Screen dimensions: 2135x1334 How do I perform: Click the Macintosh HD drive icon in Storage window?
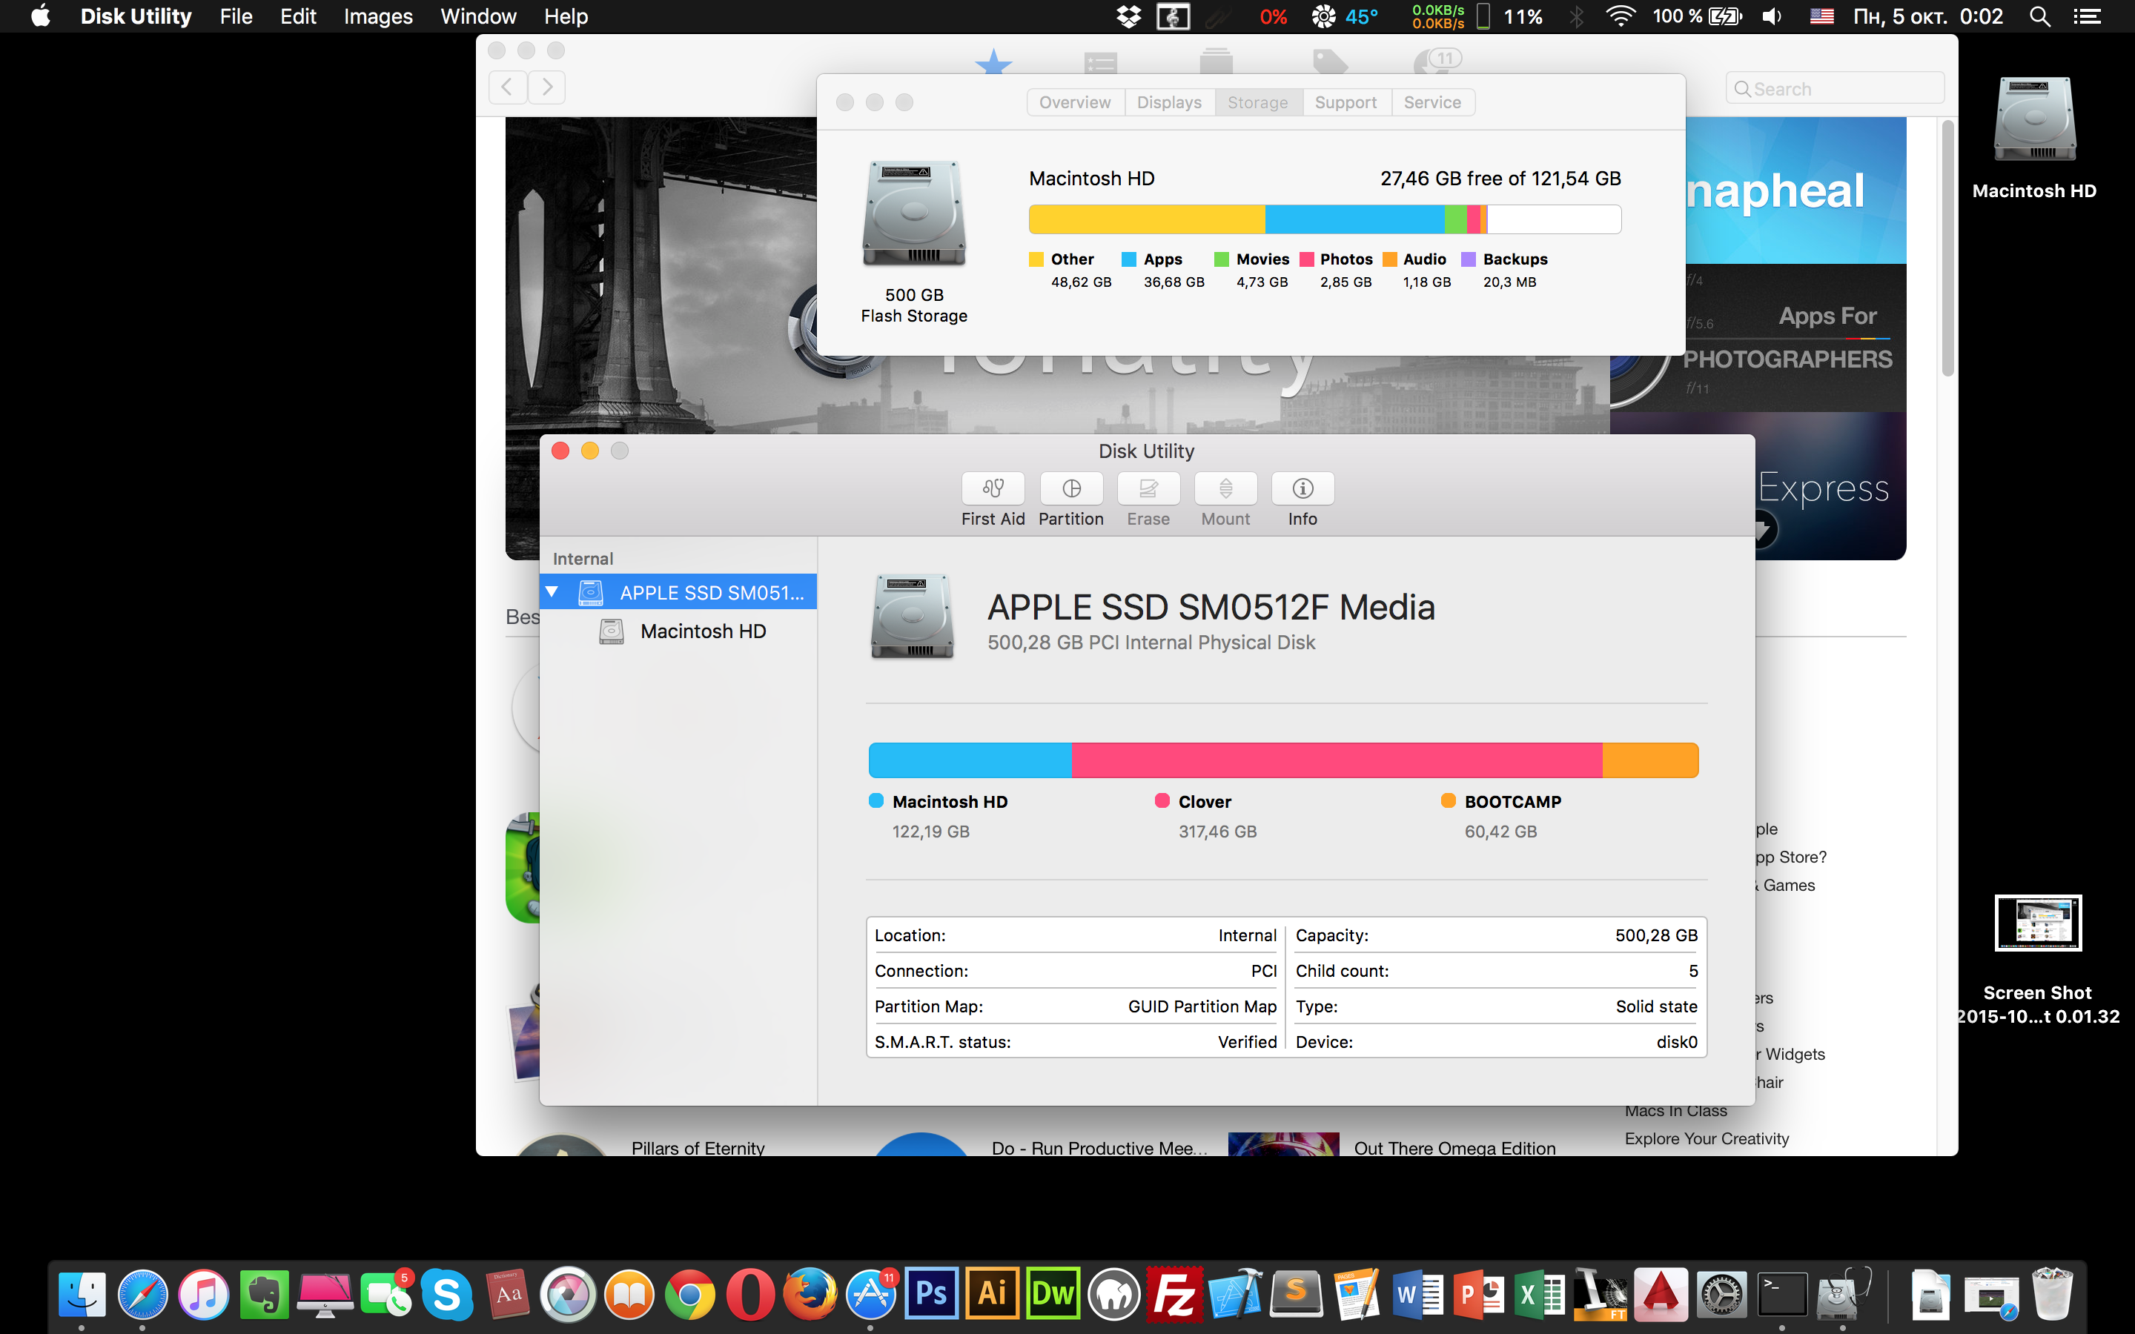click(913, 213)
